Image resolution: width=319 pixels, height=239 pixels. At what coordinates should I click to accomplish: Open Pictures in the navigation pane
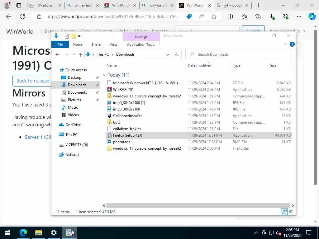tap(74, 100)
